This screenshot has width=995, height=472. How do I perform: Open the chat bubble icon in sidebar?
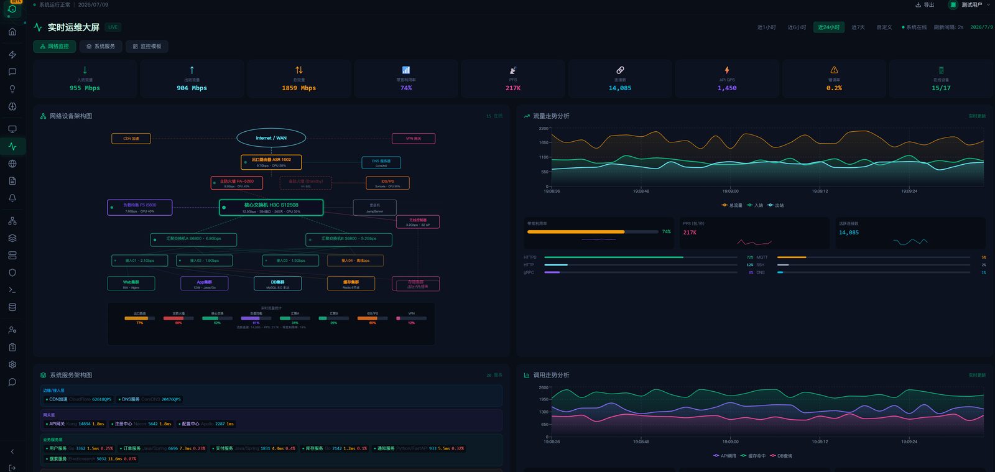click(12, 72)
